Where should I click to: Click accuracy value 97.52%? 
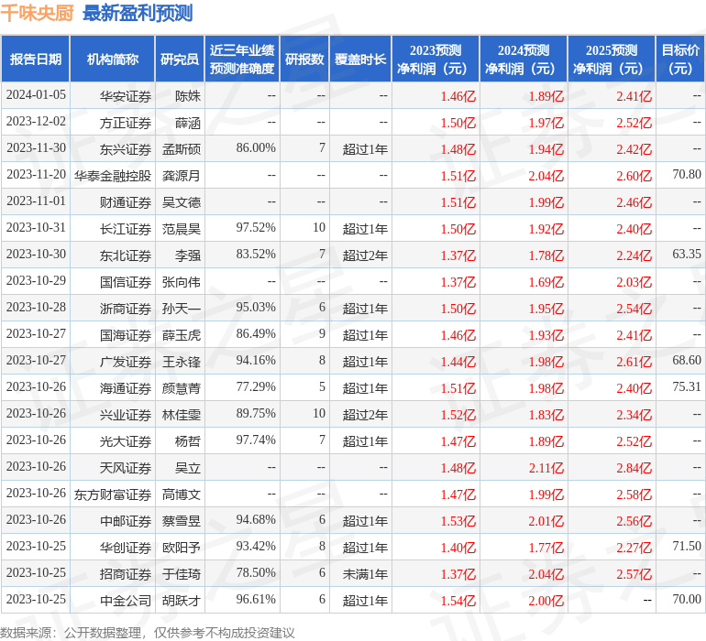coord(256,227)
